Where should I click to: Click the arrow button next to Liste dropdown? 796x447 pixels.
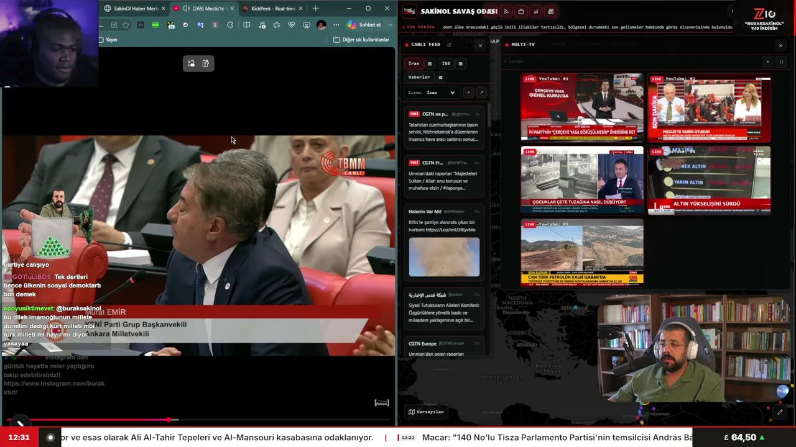481,93
